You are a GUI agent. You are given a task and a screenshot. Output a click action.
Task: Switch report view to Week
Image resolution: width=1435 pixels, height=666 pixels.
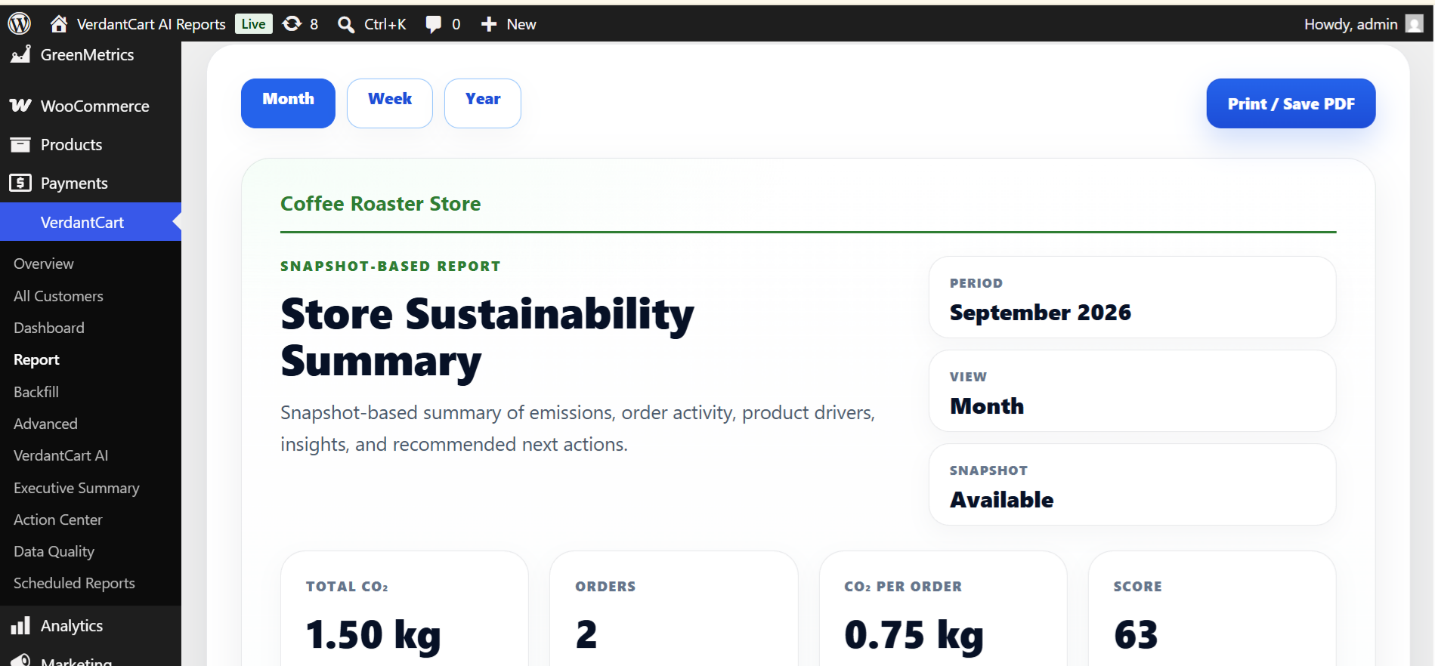coord(390,103)
